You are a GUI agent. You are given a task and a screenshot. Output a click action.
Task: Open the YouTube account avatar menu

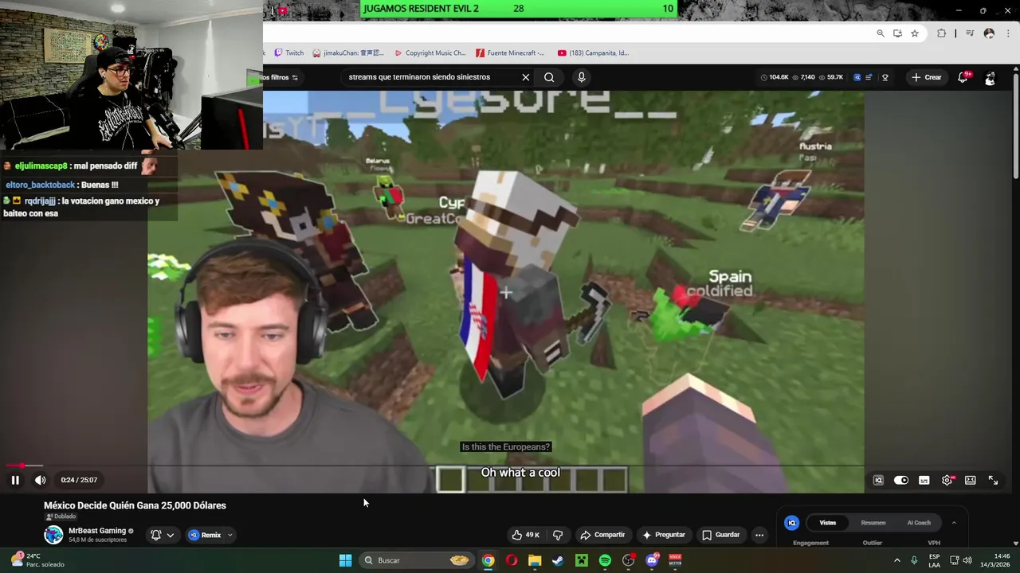click(990, 78)
